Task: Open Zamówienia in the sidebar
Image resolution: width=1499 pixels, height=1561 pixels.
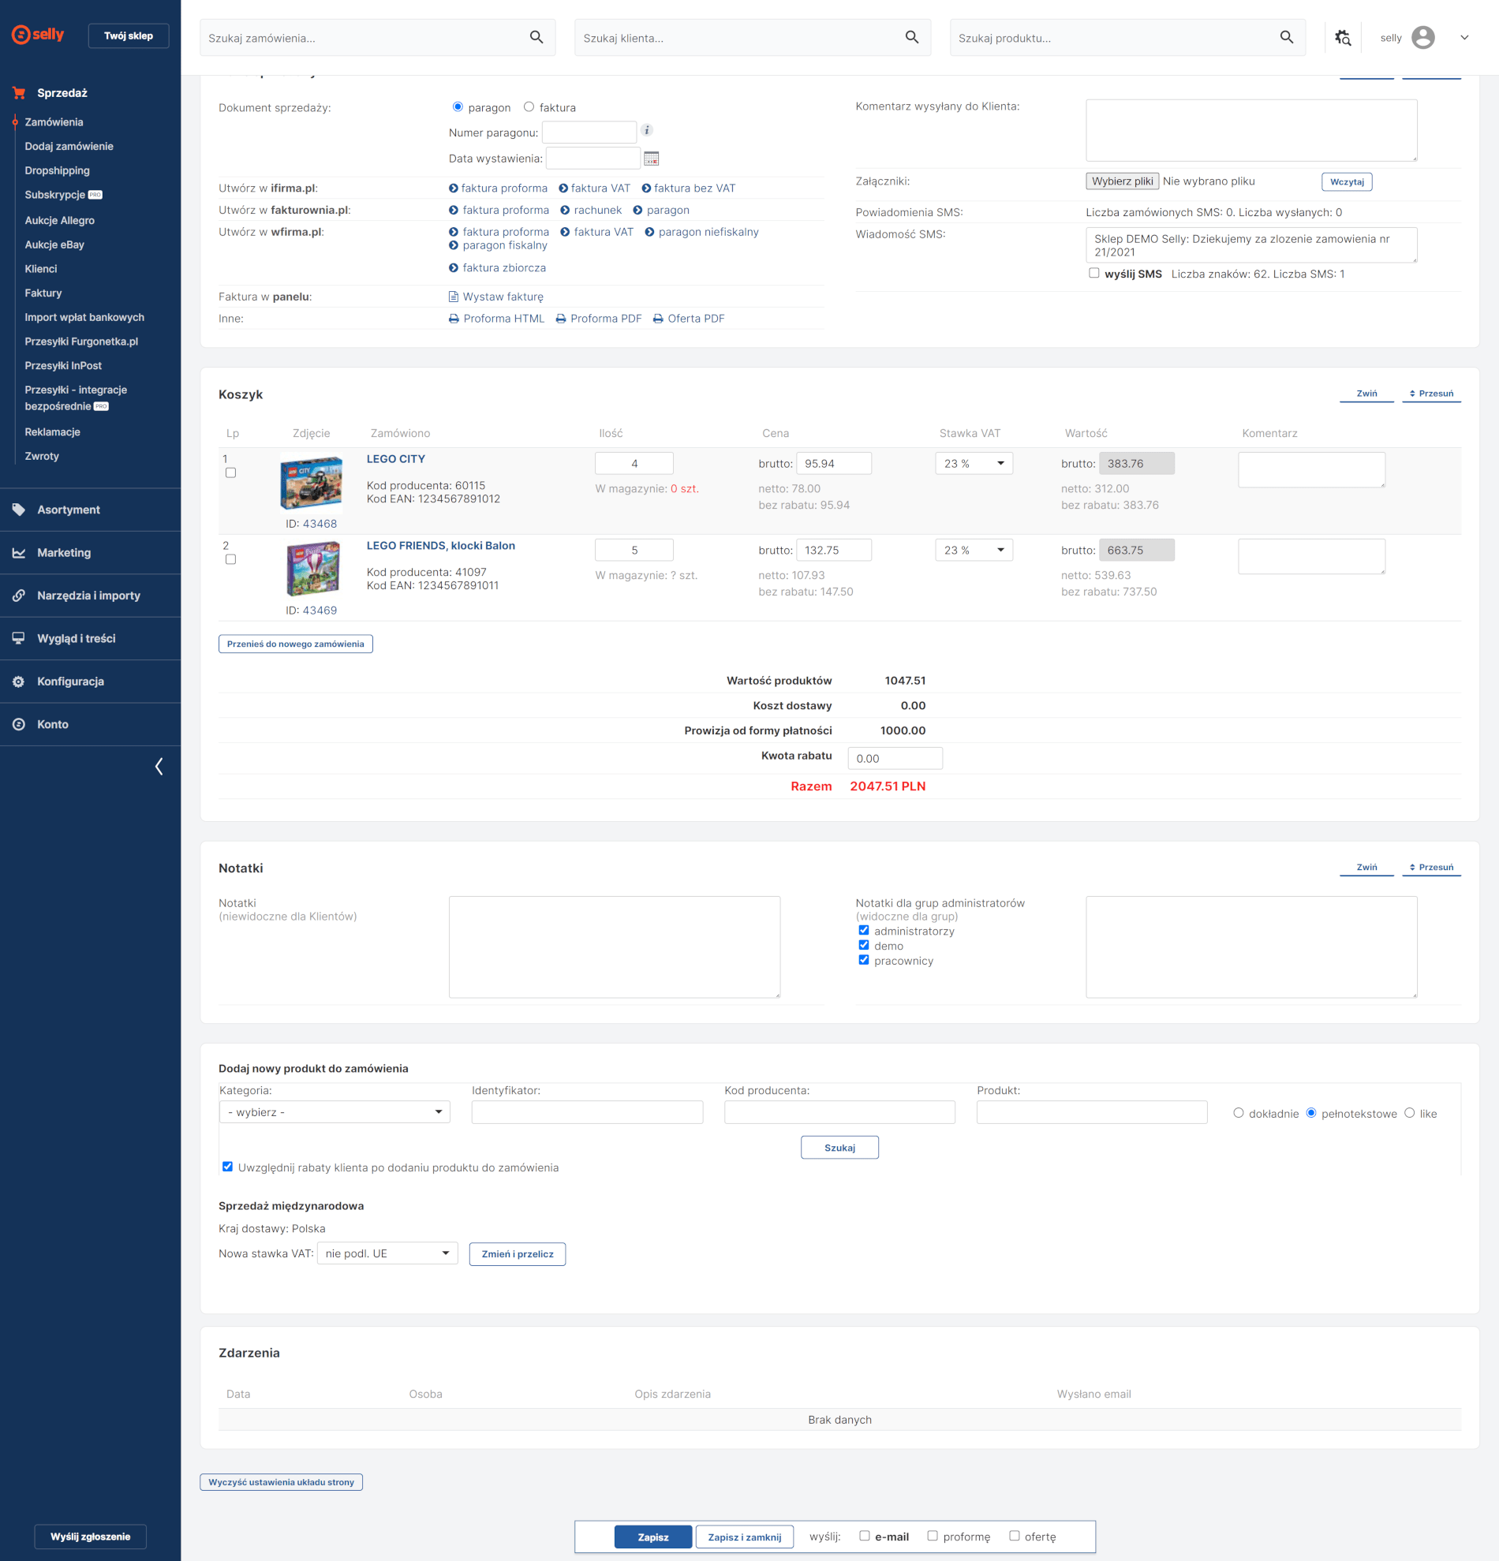Action: [x=54, y=121]
